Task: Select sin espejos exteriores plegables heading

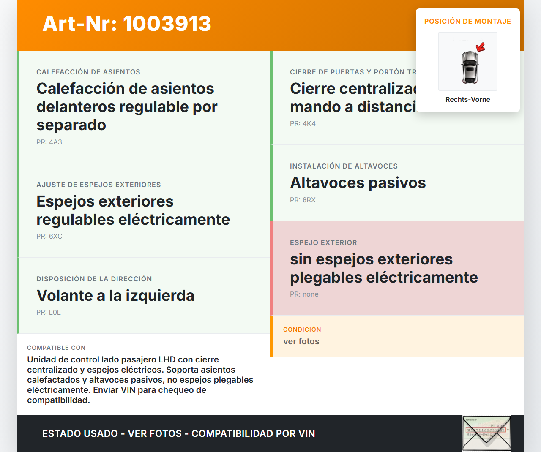Action: [x=384, y=268]
